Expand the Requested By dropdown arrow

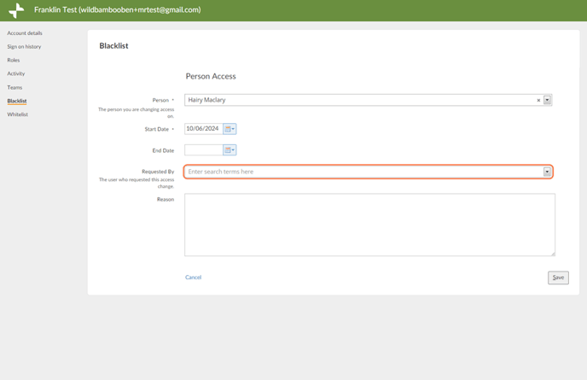(547, 172)
